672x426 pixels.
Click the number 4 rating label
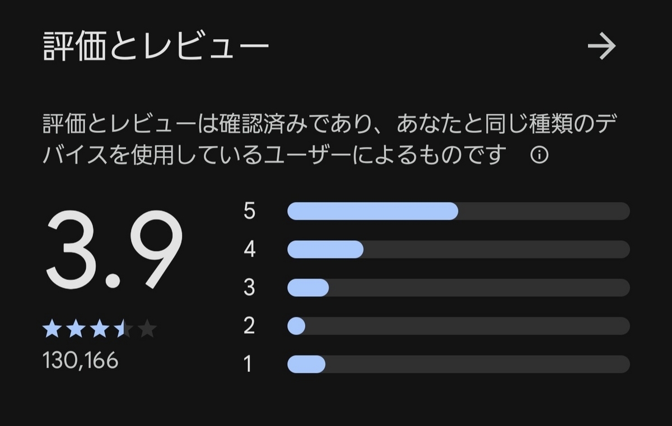249,250
